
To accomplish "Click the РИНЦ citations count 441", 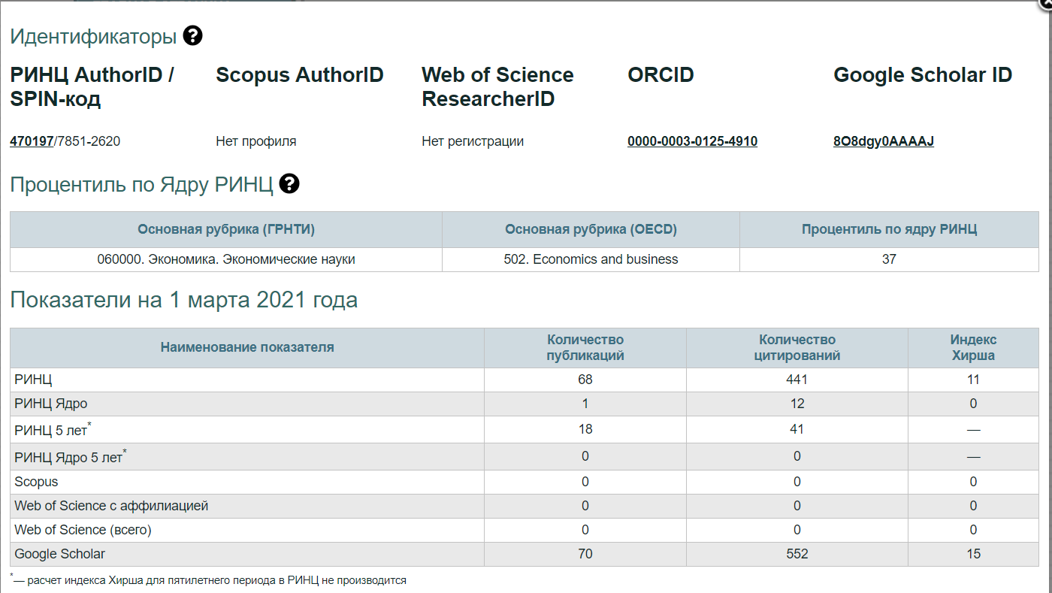I will [797, 380].
